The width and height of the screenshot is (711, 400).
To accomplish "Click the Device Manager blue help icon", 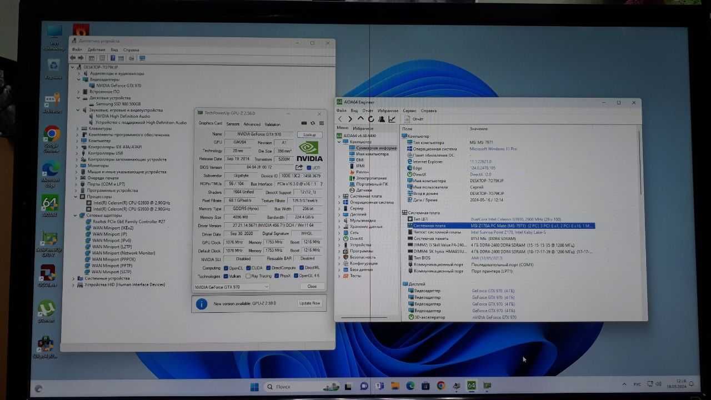I will click(113, 58).
